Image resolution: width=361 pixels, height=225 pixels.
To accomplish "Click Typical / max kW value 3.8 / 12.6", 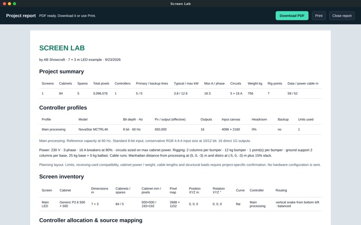I will [180, 94].
